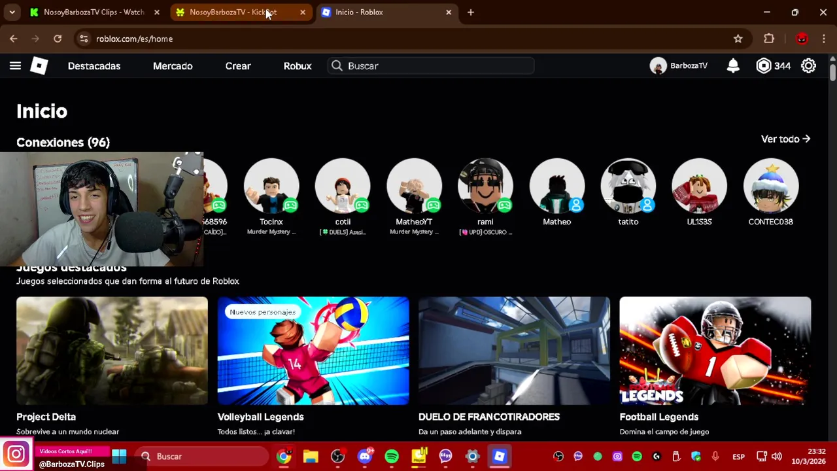Open cotii's connection avatar

point(343,186)
